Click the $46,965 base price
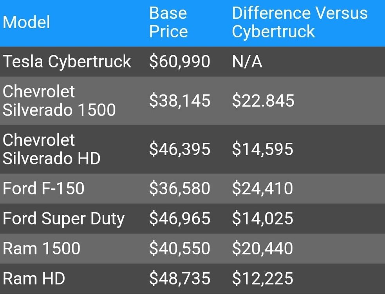385x294 pixels. tap(180, 218)
